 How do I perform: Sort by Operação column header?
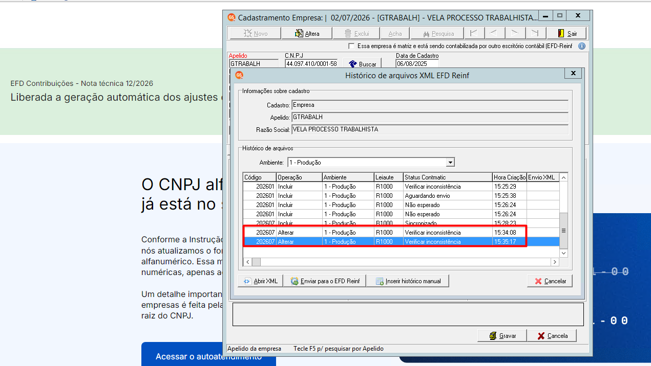tap(299, 177)
